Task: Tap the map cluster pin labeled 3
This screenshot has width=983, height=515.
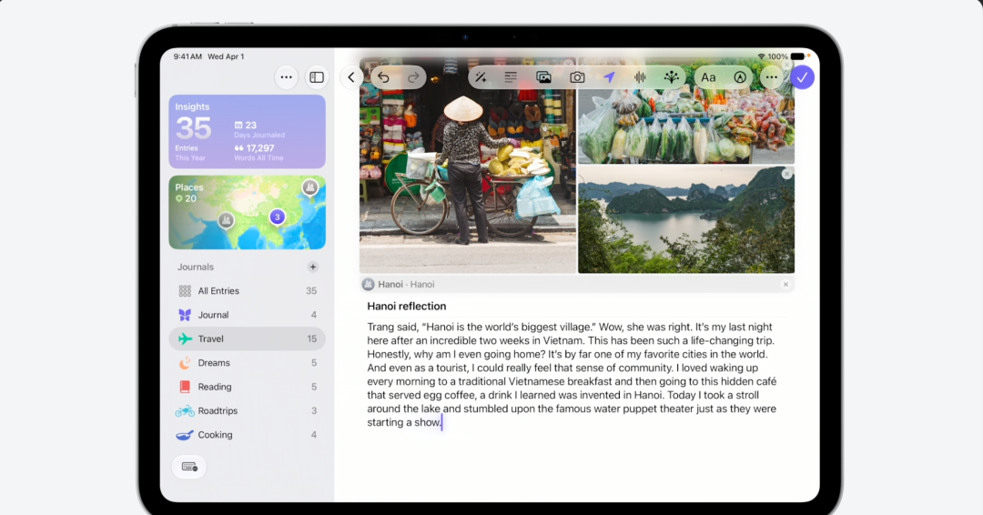Action: click(277, 217)
